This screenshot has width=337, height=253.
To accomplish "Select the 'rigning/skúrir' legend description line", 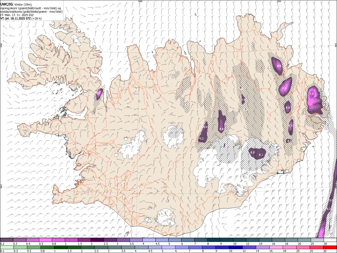I will 30,8.
